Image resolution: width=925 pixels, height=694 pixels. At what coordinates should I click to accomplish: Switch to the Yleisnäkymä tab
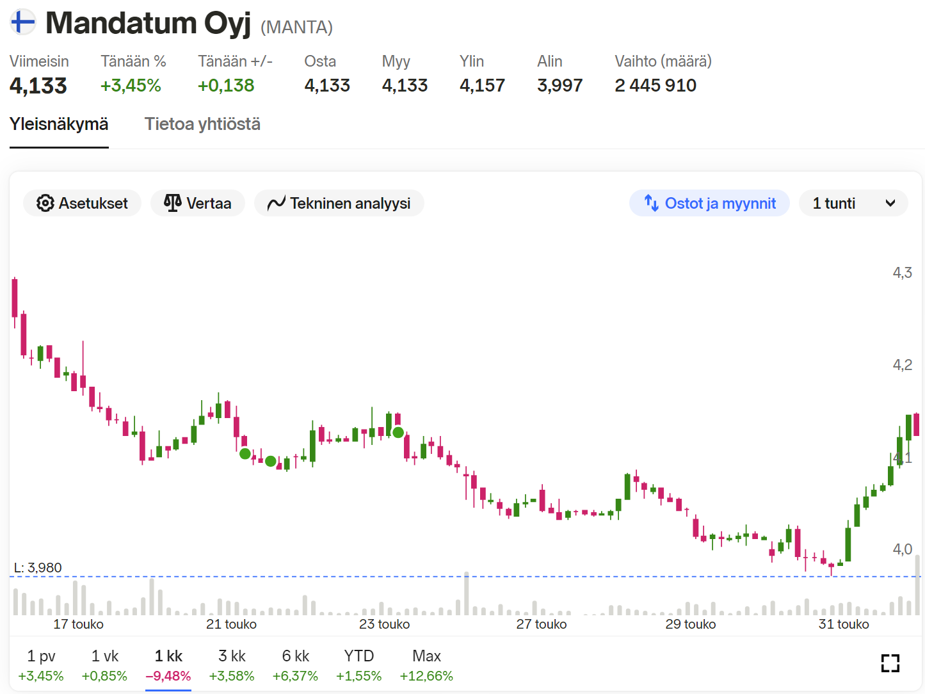point(59,124)
